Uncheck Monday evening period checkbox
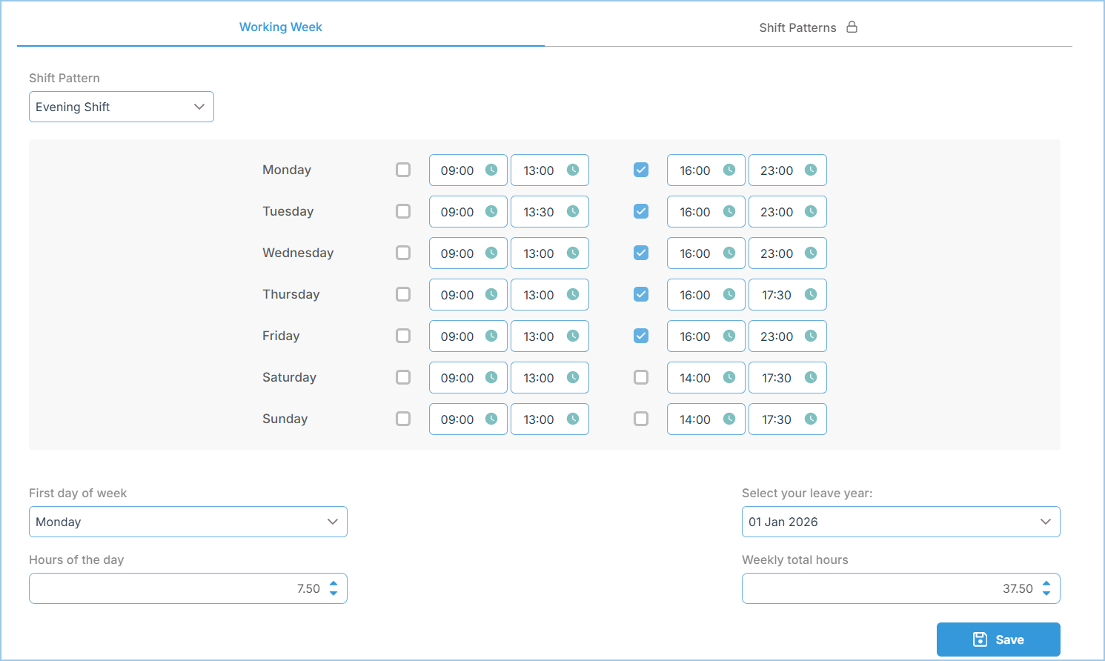 coord(641,170)
